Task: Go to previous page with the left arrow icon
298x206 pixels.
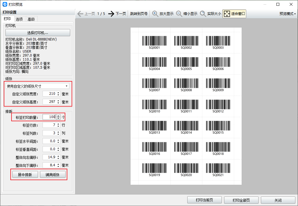Action: point(80,14)
